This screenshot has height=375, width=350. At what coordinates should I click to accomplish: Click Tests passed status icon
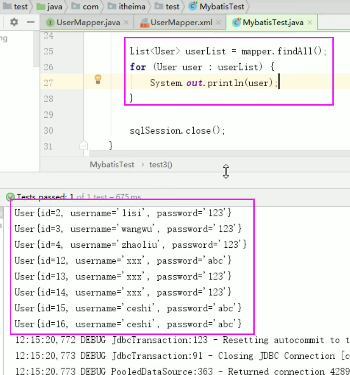pyautogui.click(x=10, y=197)
